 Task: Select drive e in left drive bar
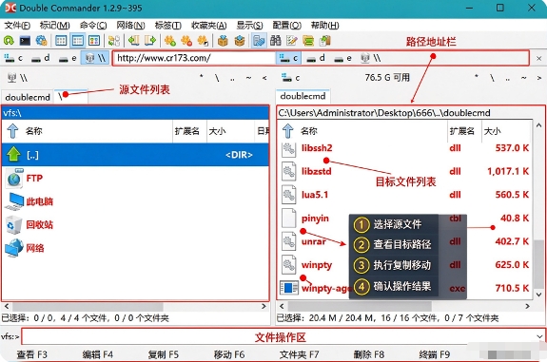68,58
